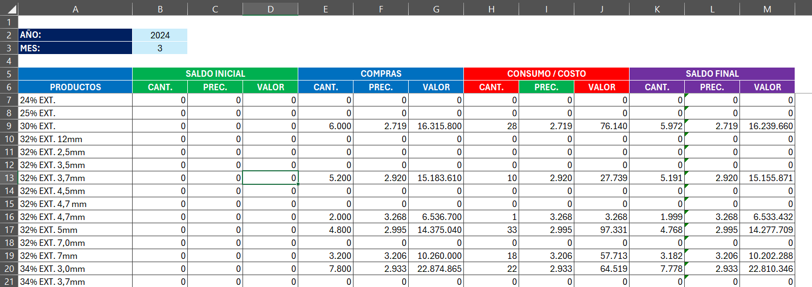Click purchase value 10.260.000 cell

436,256
